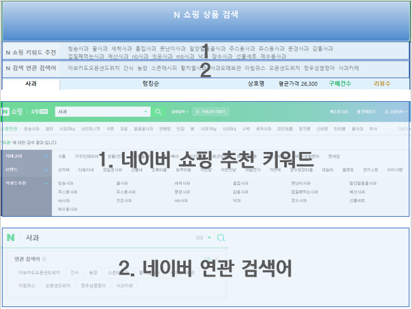Click 사과20kg in the 쇼핑연관 row
This screenshot has height=309, width=412.
click(67, 128)
